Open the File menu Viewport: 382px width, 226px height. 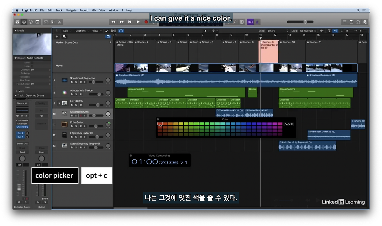pos(42,10)
